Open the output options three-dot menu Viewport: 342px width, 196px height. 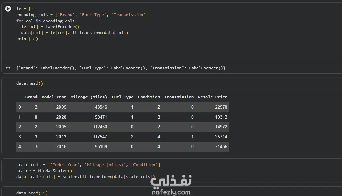click(8, 68)
